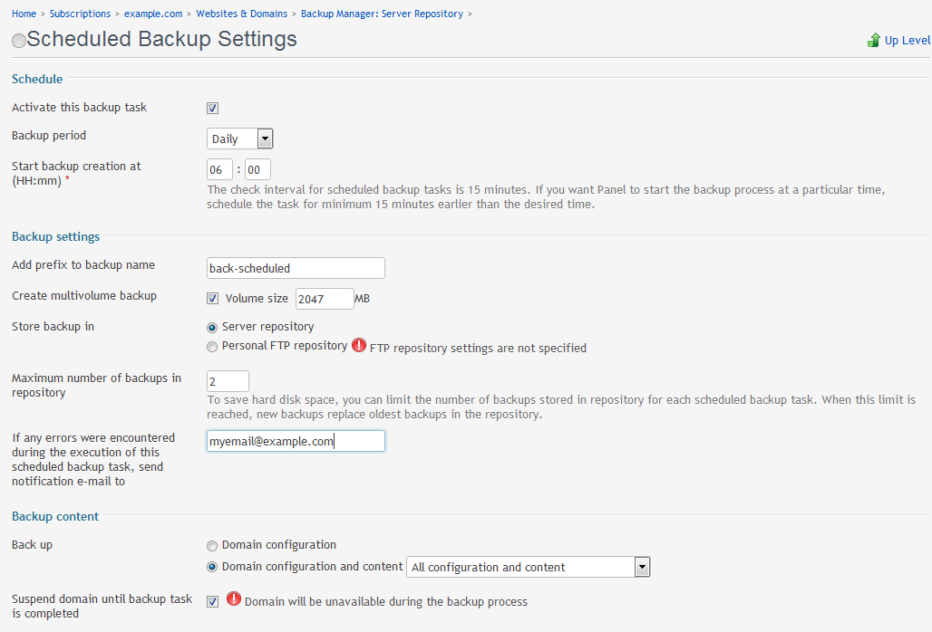This screenshot has height=632, width=932.
Task: Expand the All configuration and content dropdown
Action: [529, 568]
